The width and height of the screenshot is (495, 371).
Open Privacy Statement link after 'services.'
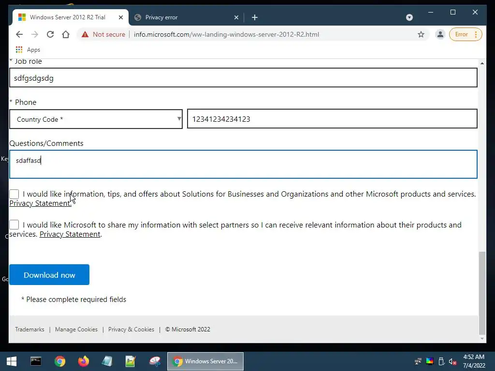coord(70,234)
